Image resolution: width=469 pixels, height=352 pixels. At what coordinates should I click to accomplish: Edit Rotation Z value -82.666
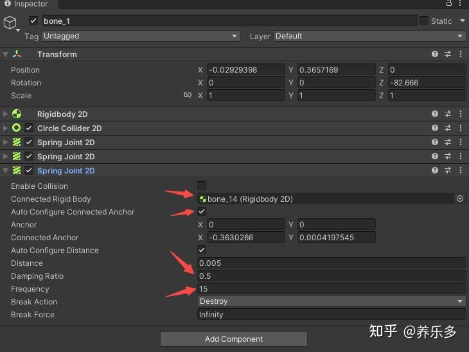[x=427, y=83]
